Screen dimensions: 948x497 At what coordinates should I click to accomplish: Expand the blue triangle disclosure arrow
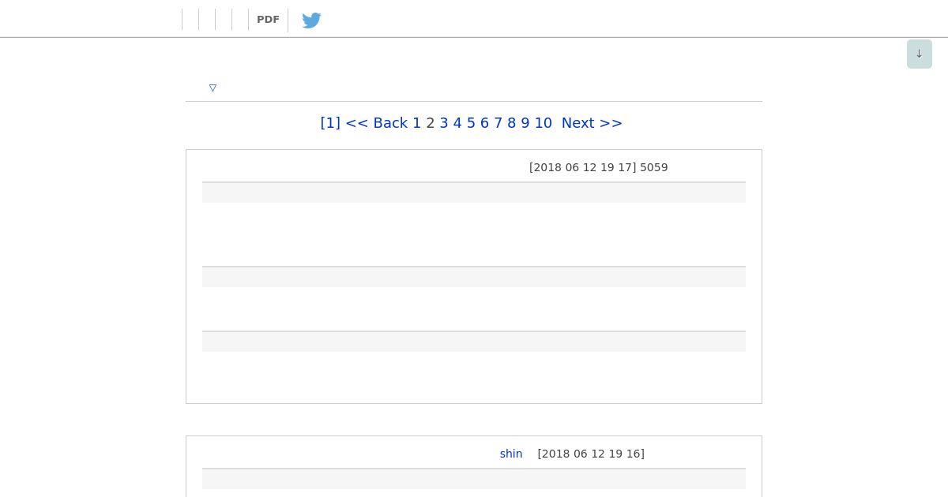point(213,88)
